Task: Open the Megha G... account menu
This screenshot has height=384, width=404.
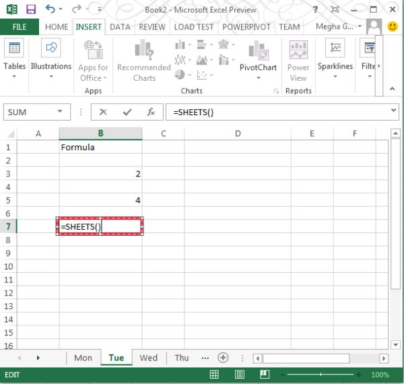Action: pos(338,26)
